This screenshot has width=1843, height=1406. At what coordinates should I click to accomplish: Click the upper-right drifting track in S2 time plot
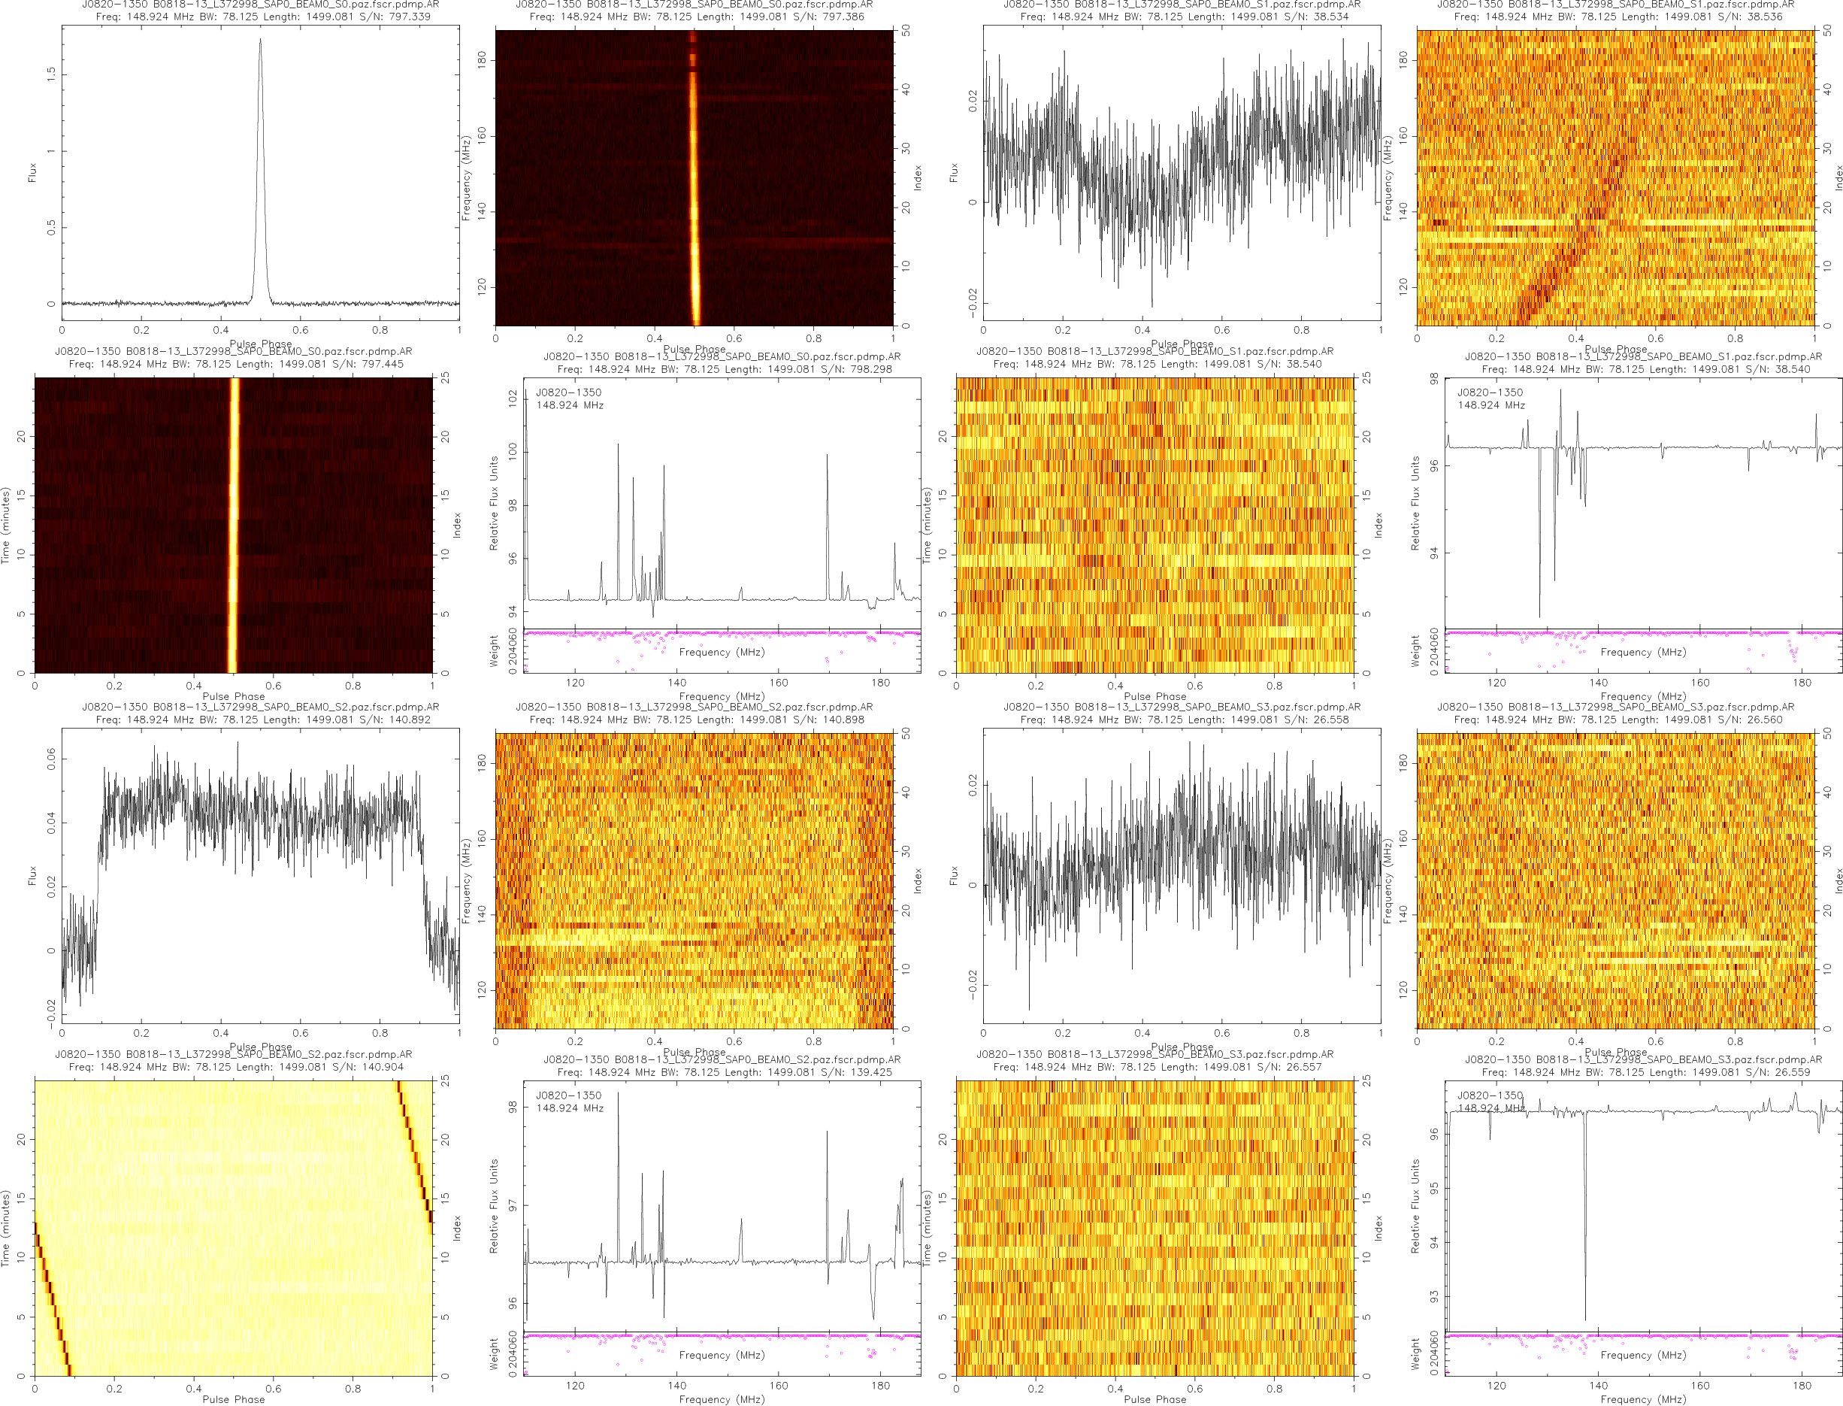coord(415,1145)
